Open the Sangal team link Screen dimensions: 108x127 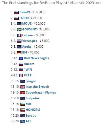31,81
